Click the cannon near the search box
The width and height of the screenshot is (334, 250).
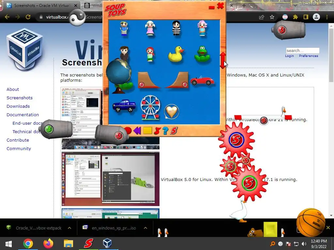click(288, 30)
